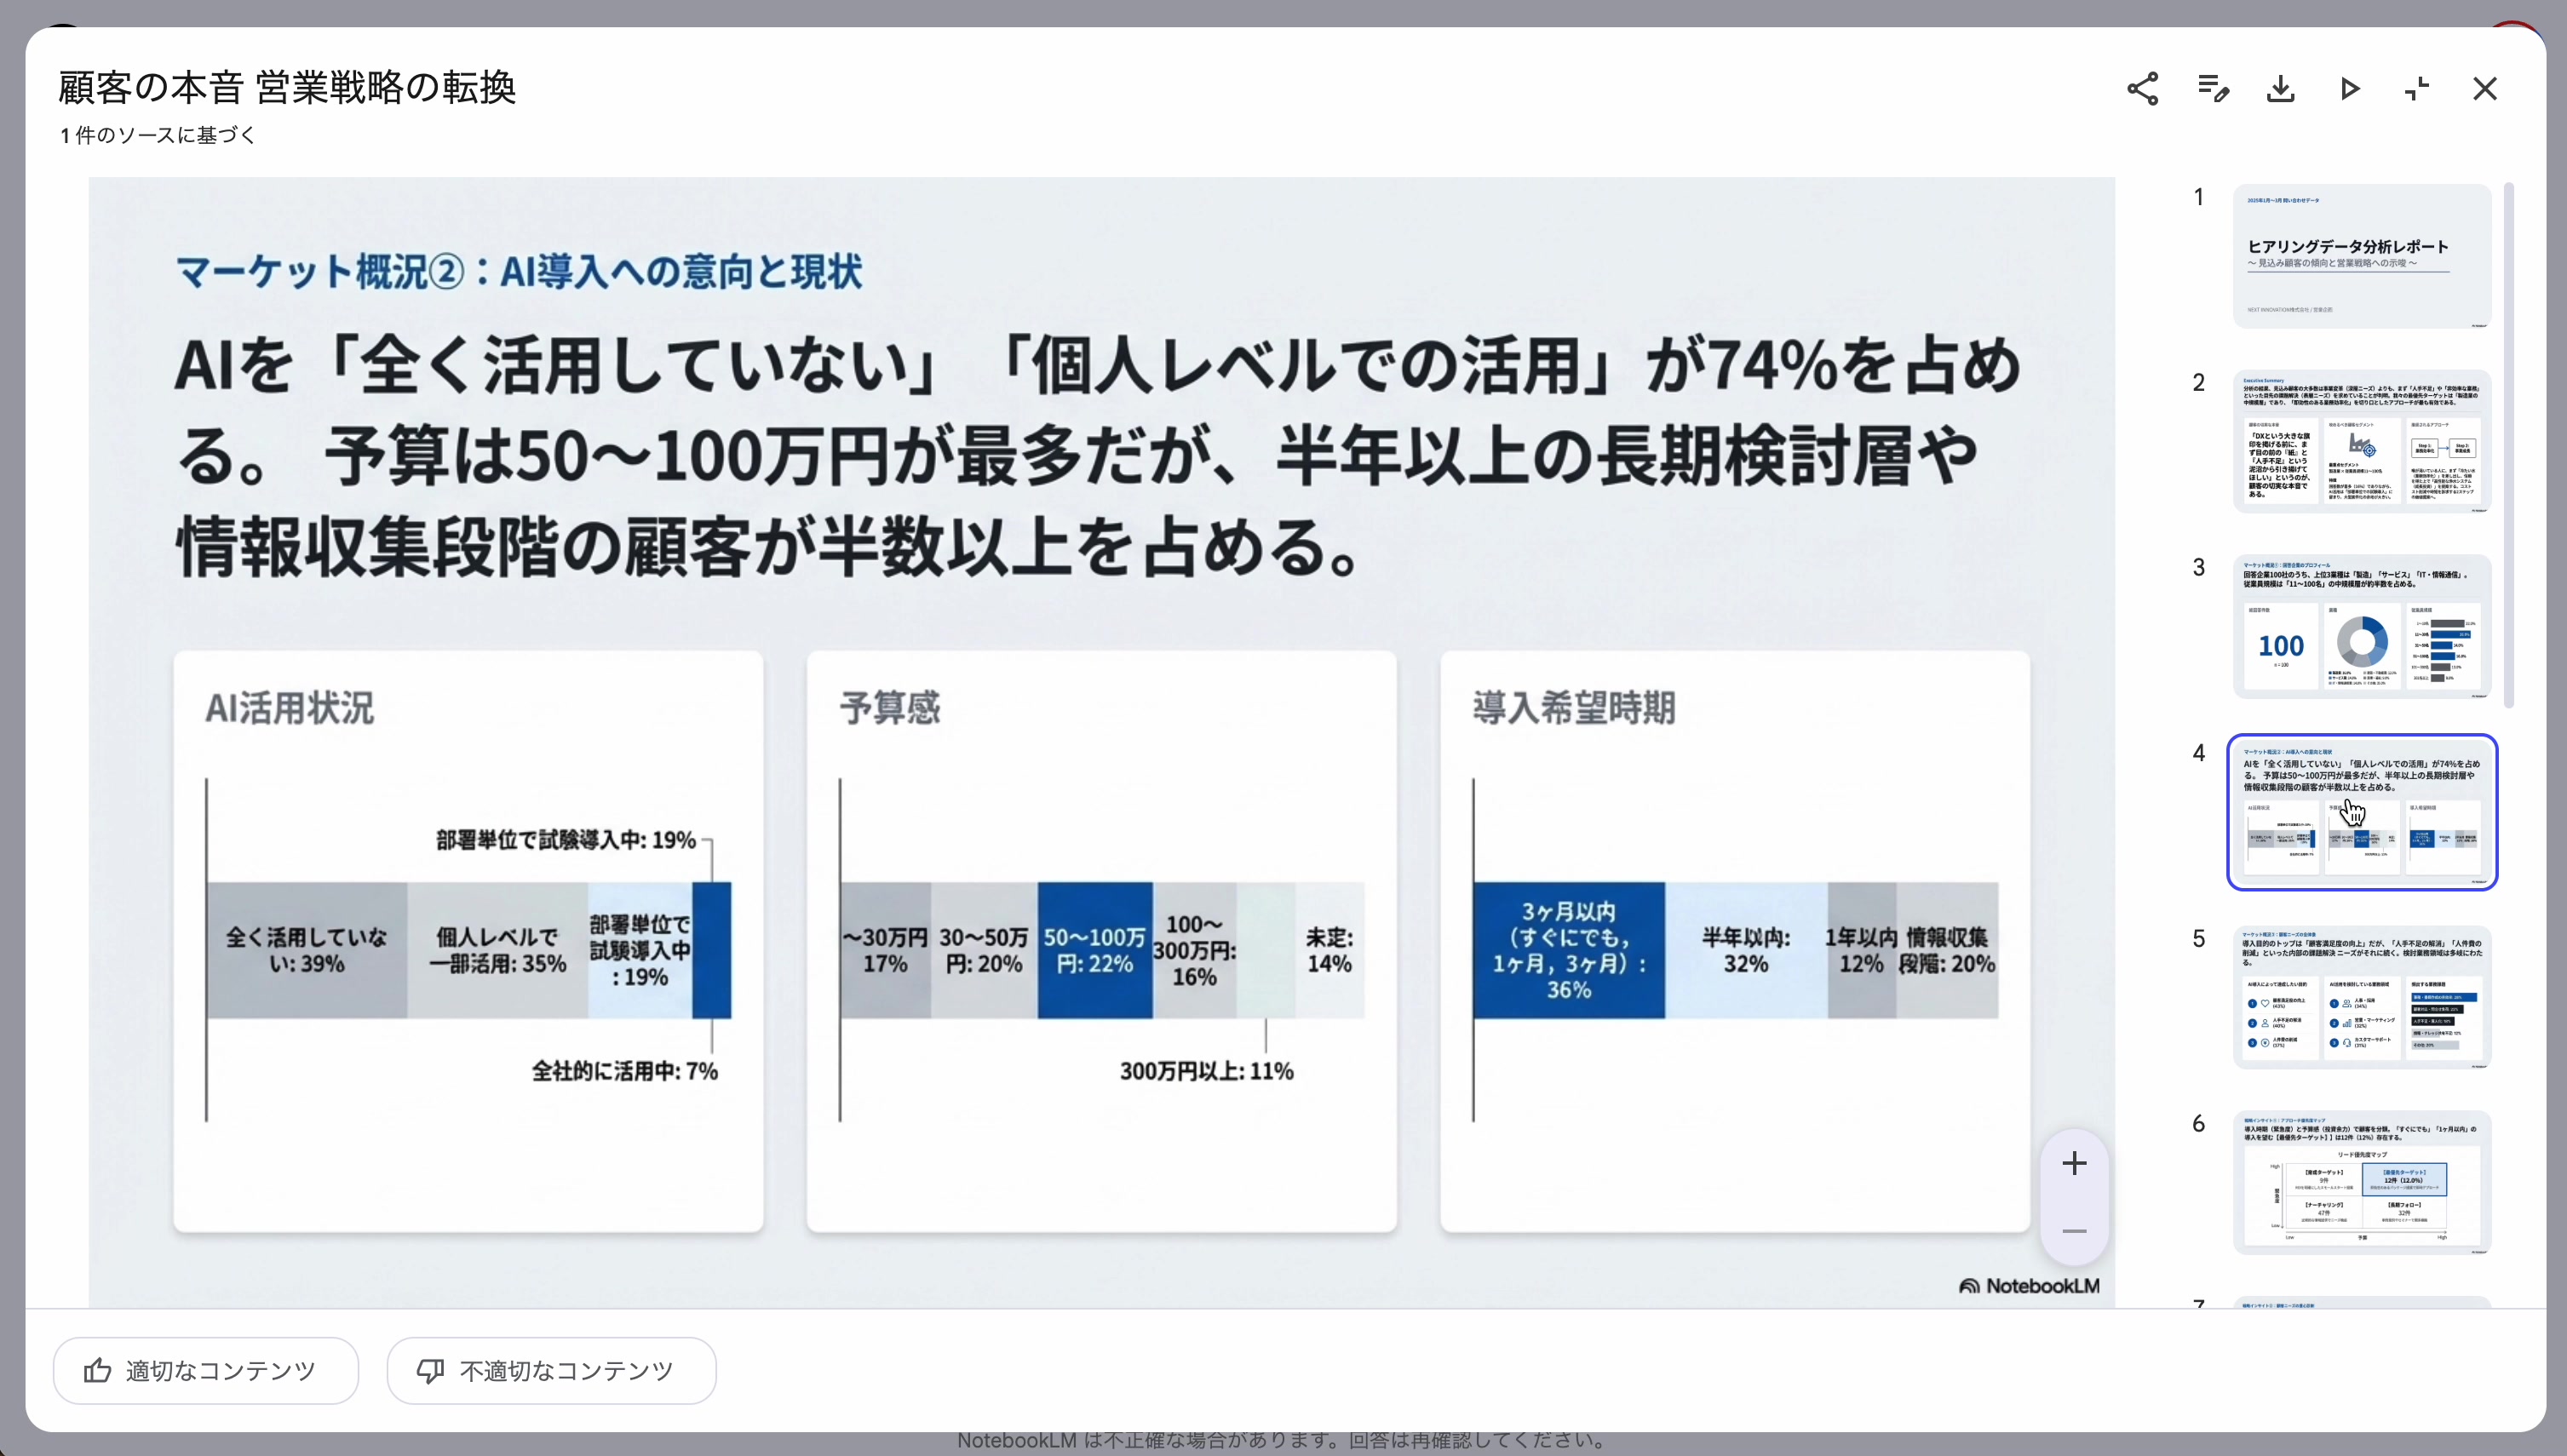
Task: Click the thumbnail panel scrollbar
Action: (x=2508, y=445)
